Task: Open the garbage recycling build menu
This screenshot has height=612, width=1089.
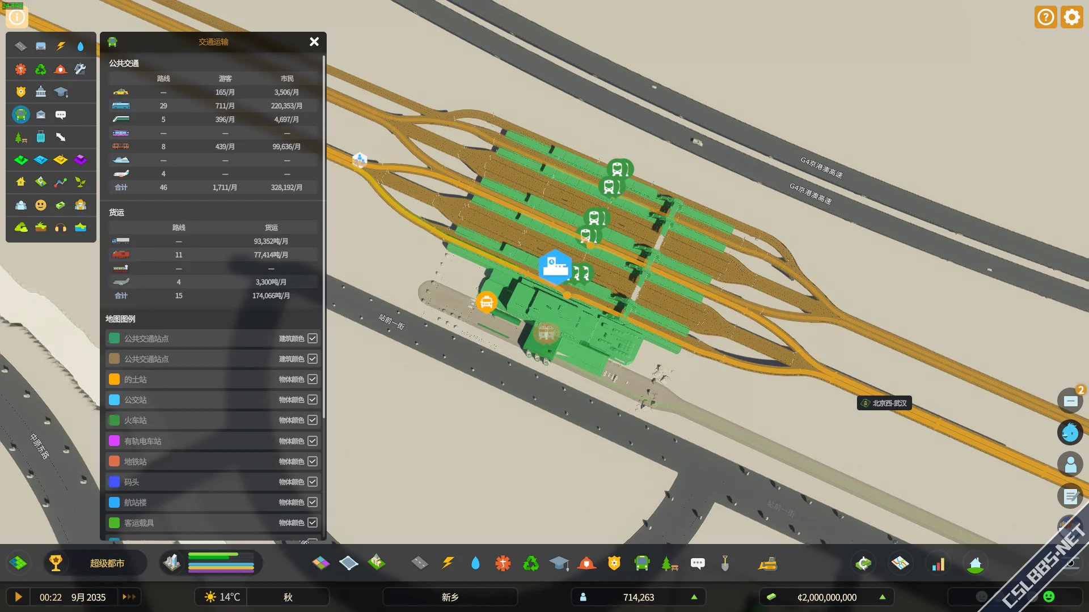Action: [531, 563]
